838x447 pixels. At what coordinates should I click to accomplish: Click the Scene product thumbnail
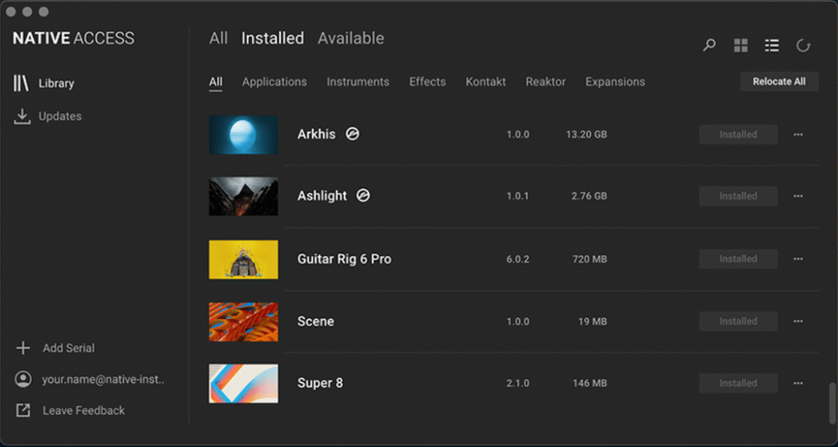click(x=243, y=322)
